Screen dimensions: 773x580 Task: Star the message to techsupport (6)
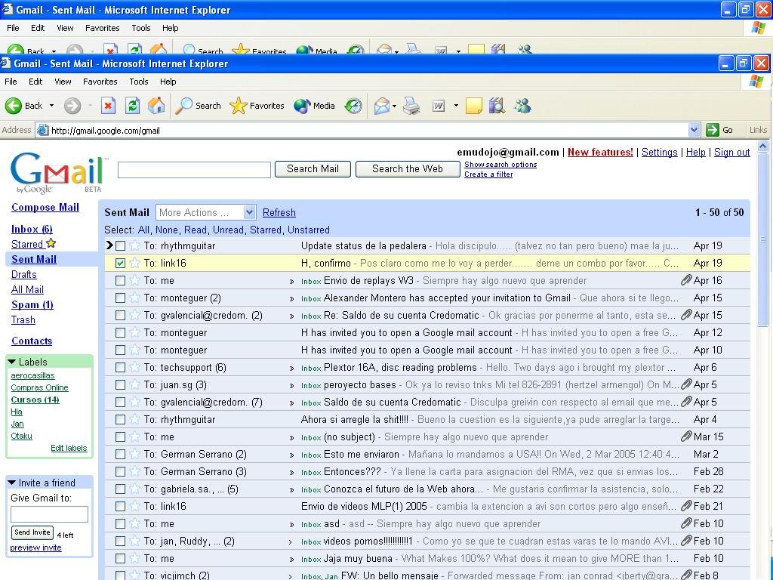click(134, 367)
